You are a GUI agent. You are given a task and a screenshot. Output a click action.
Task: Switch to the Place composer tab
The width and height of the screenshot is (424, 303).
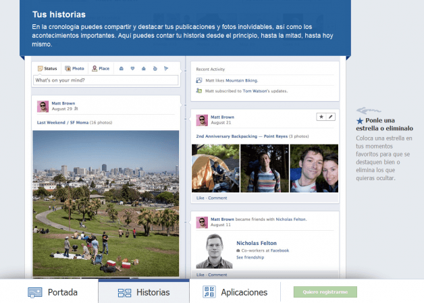pyautogui.click(x=101, y=69)
